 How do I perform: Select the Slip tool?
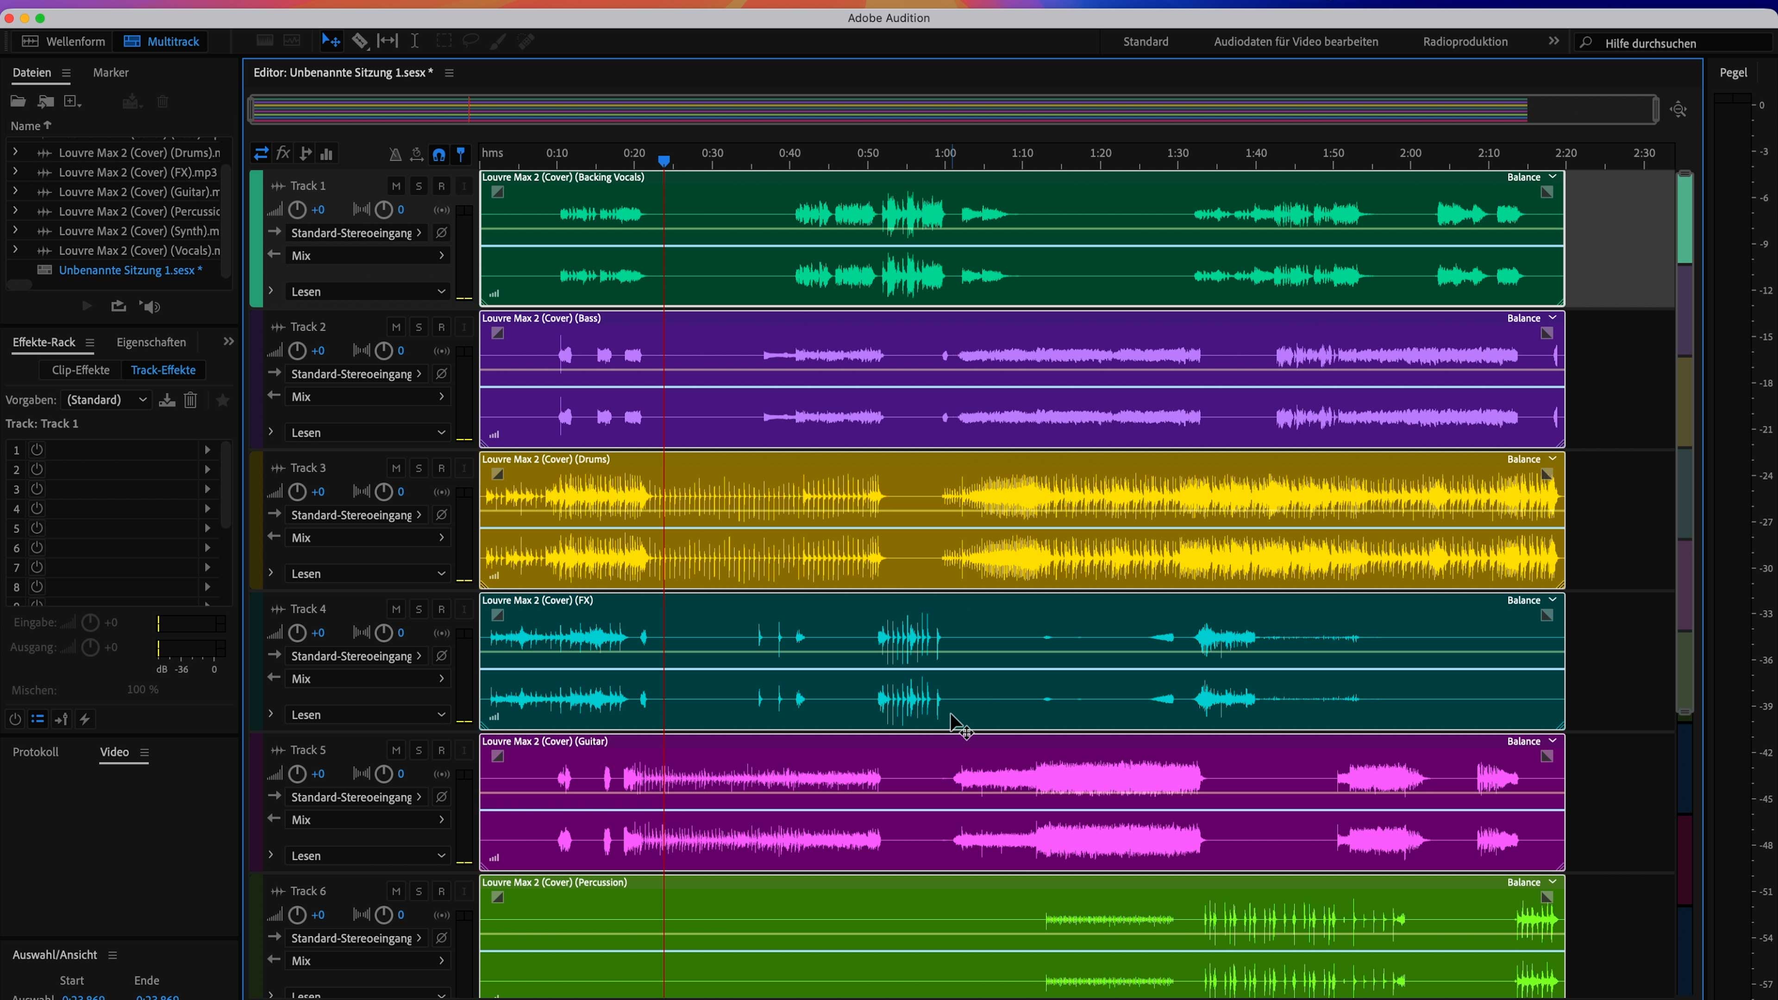tap(387, 41)
